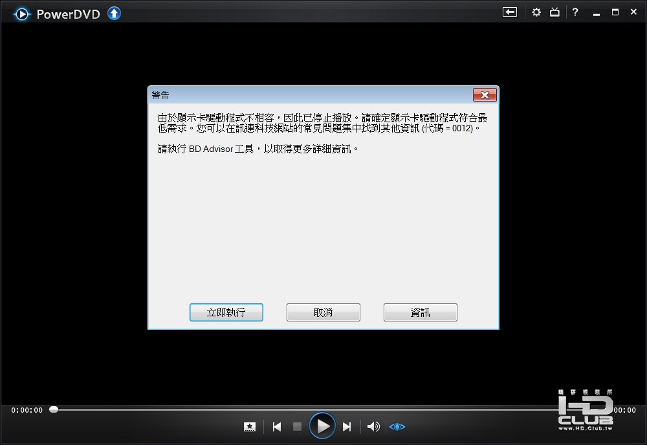Close the PowerDVD window

(634, 12)
